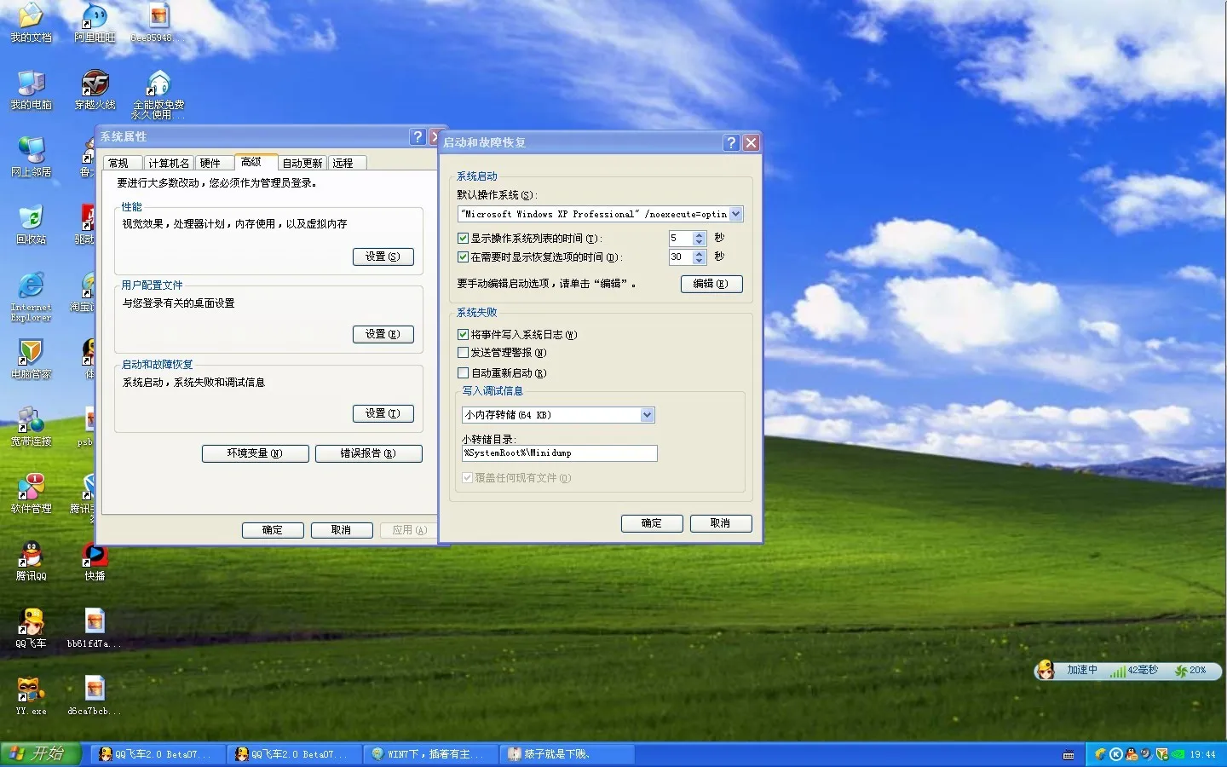The height and width of the screenshot is (767, 1227).
Task: Open 环境变量 settings
Action: 255,453
